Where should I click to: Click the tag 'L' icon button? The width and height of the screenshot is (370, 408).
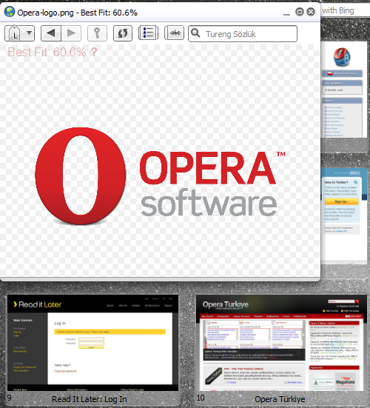(15, 33)
